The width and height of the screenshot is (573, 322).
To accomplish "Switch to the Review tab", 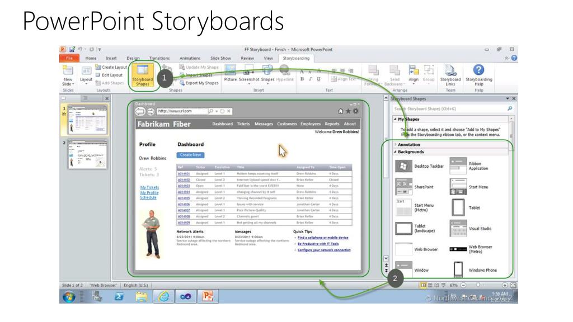I will (x=247, y=58).
